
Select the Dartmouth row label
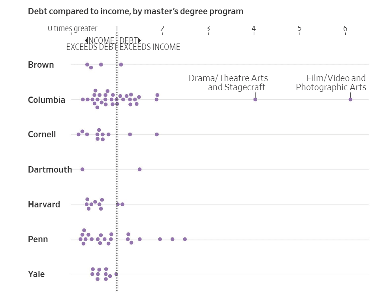click(50, 169)
